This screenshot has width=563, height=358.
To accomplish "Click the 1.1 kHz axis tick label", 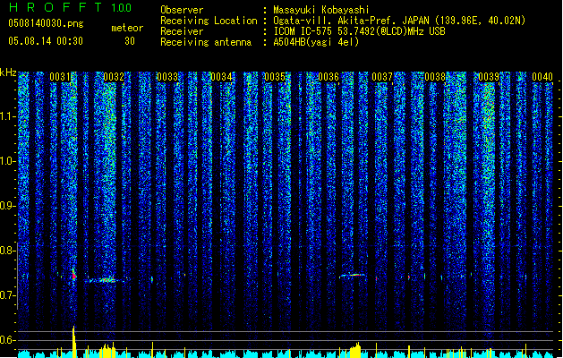I will tap(8, 116).
